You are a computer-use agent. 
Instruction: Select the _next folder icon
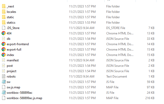coord(4,6)
